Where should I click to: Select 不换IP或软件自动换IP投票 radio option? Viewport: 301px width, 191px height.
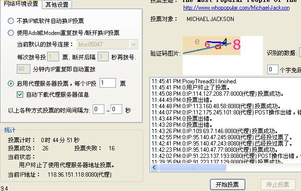pos(11,21)
